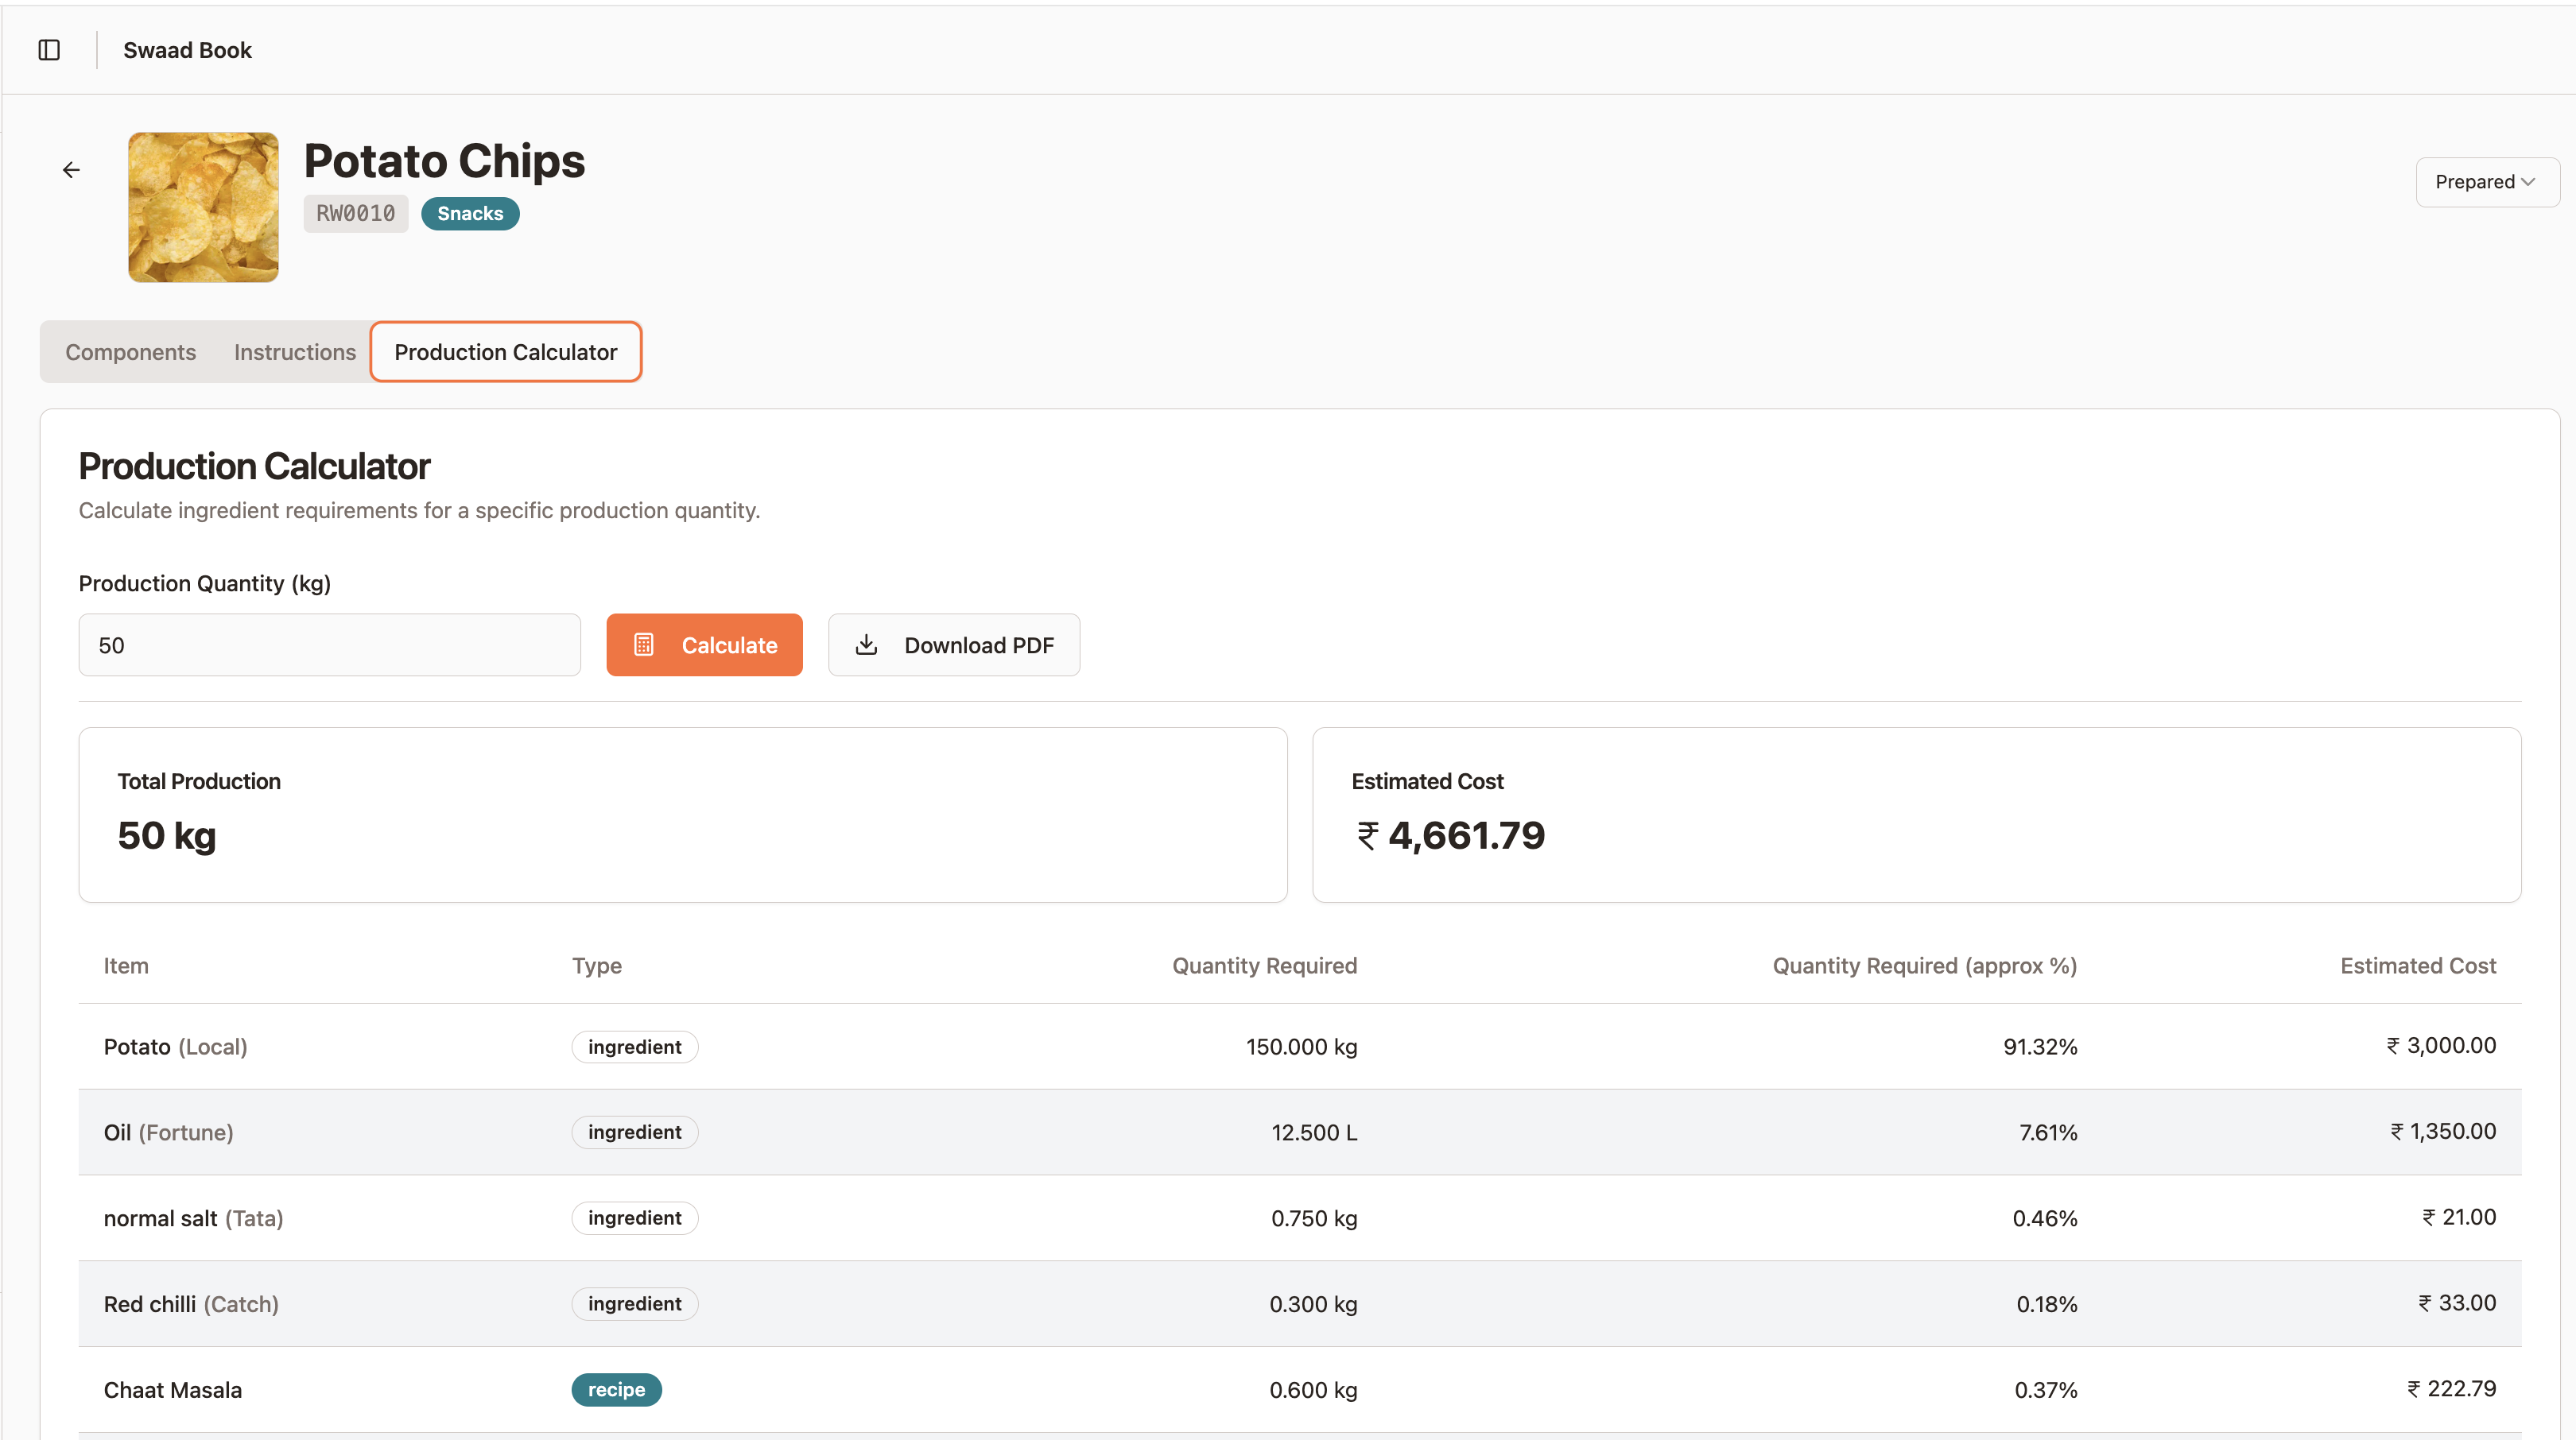Switch to the Instructions tab

(x=295, y=352)
